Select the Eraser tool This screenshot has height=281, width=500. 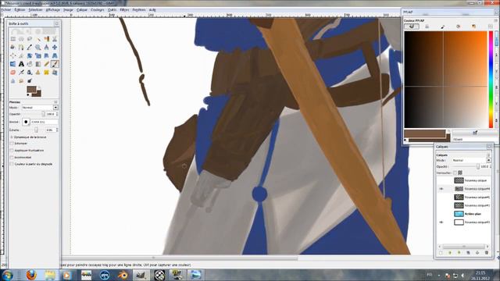(13, 73)
